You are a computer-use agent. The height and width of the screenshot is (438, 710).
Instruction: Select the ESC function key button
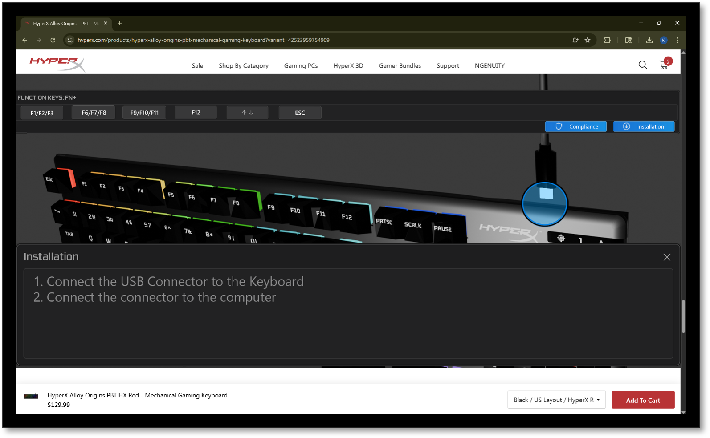[300, 113]
